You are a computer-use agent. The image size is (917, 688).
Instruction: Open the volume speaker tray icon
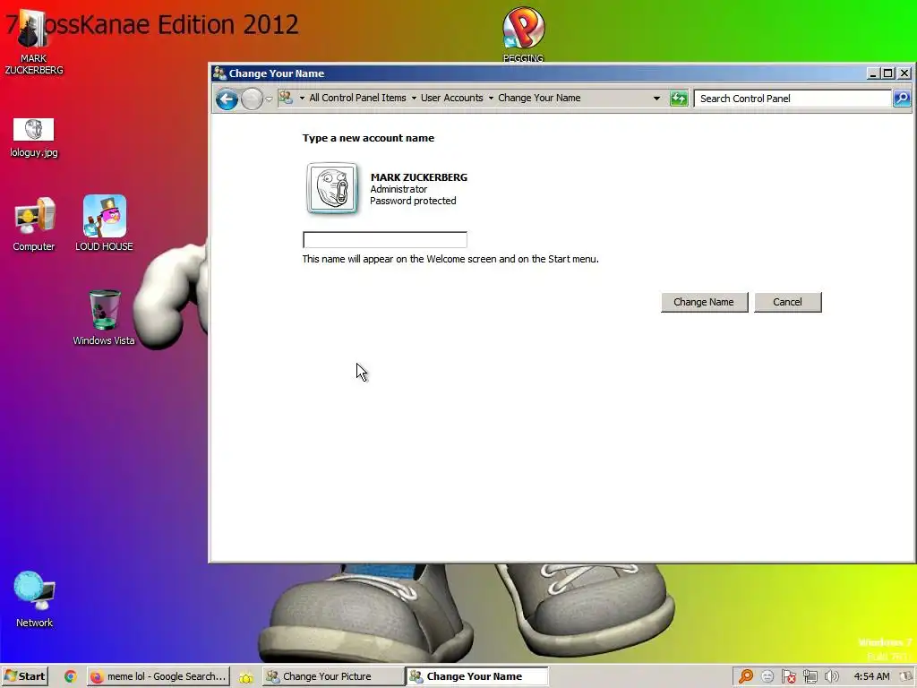[831, 677]
